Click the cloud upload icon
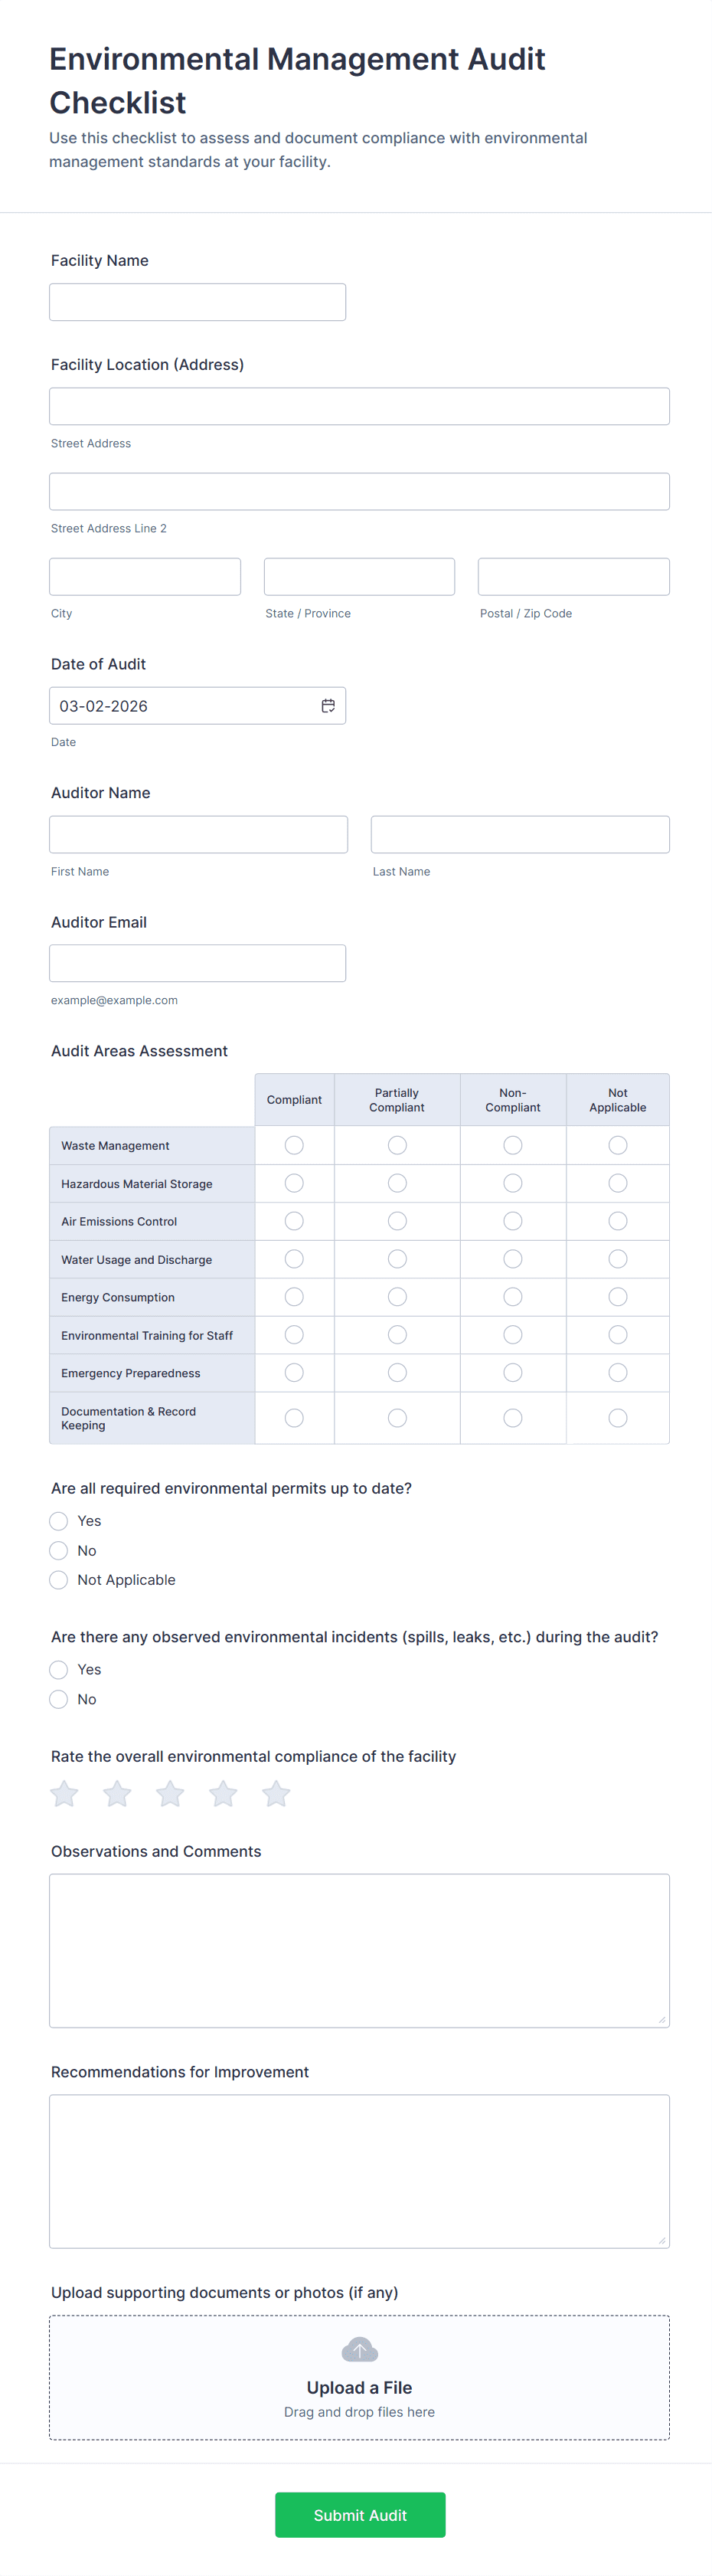Screen dimensions: 712x2576 click(359, 2349)
